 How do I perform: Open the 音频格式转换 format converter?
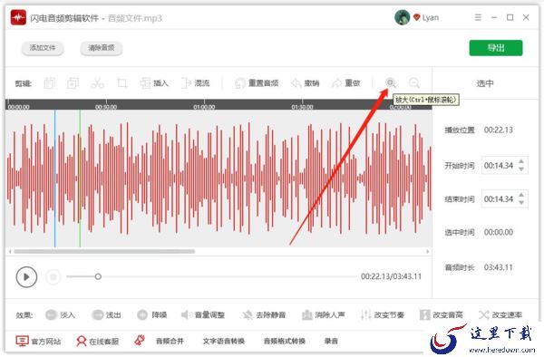click(285, 342)
